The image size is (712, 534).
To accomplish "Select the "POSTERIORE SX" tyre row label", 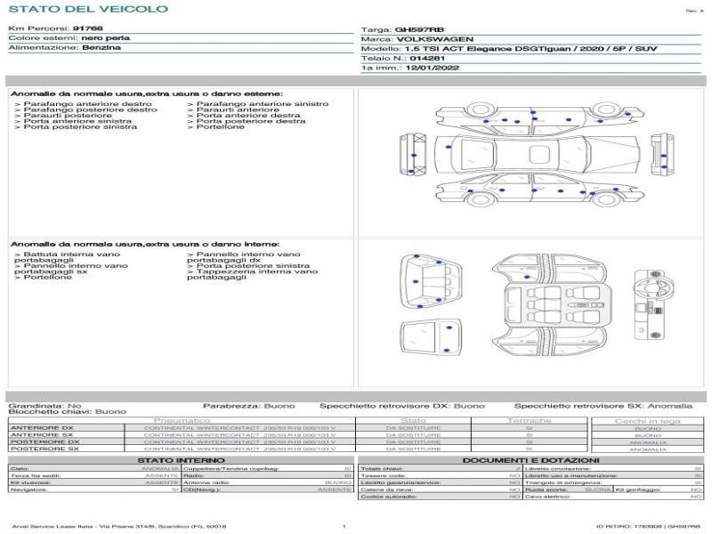I will tap(45, 449).
